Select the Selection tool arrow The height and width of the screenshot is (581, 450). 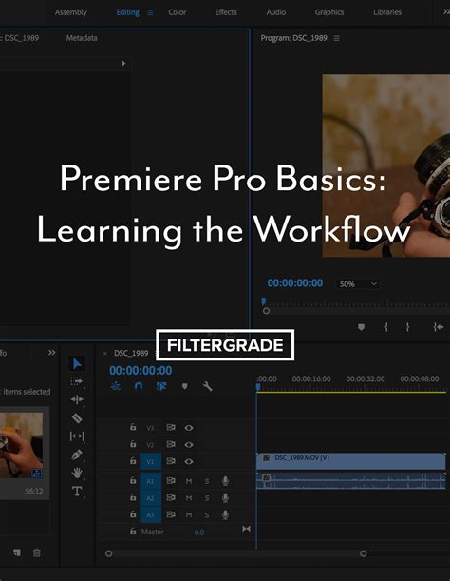pos(77,364)
